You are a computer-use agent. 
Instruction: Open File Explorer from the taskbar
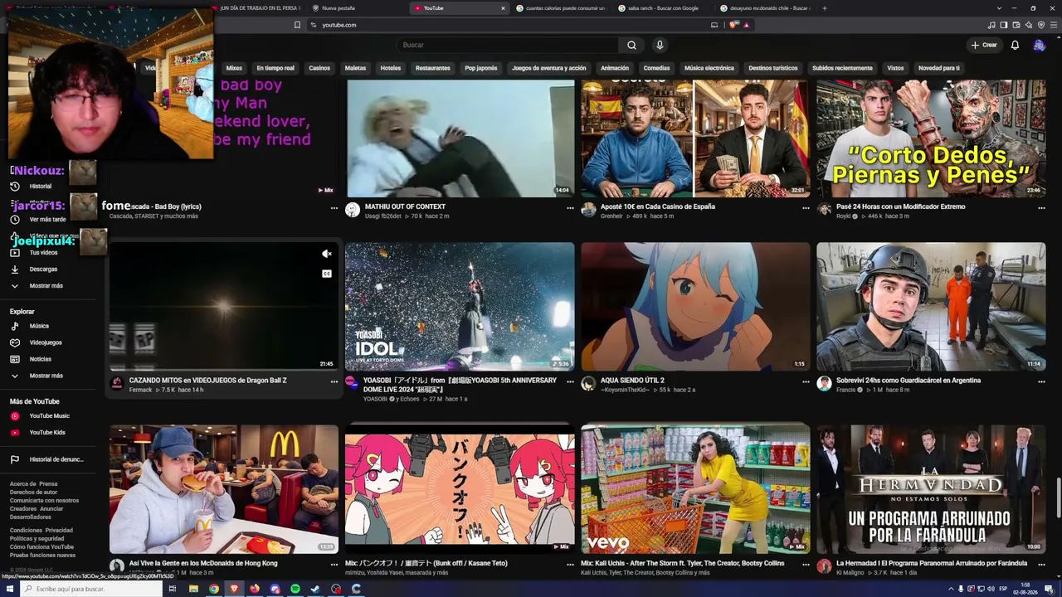[193, 589]
